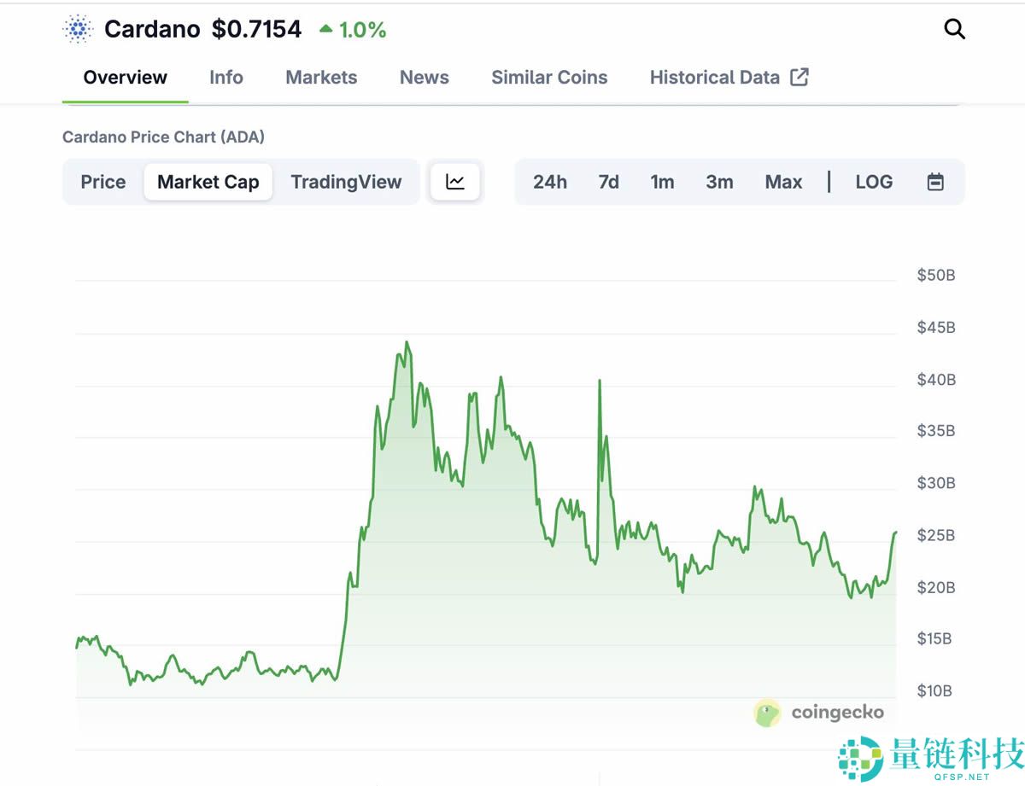Switch to the Info tab

[225, 77]
